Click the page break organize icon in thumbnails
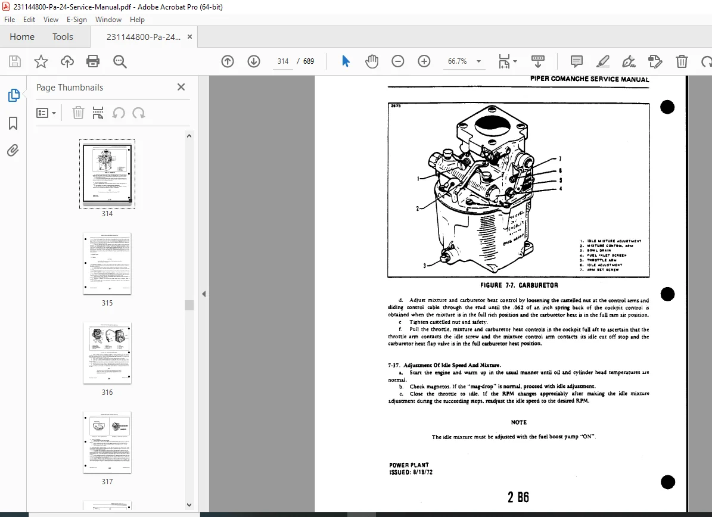Image resolution: width=712 pixels, height=517 pixels. tap(98, 113)
